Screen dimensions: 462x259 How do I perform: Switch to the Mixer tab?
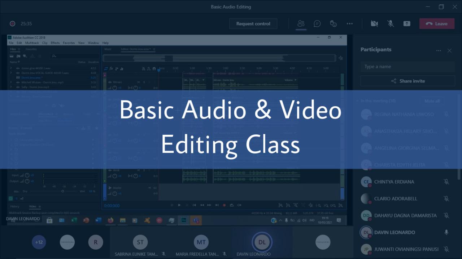[108, 49]
